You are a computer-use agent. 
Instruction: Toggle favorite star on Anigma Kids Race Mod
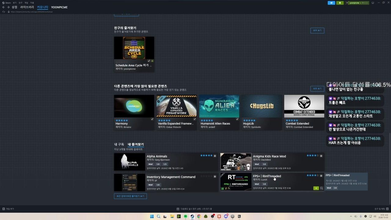click(x=321, y=156)
